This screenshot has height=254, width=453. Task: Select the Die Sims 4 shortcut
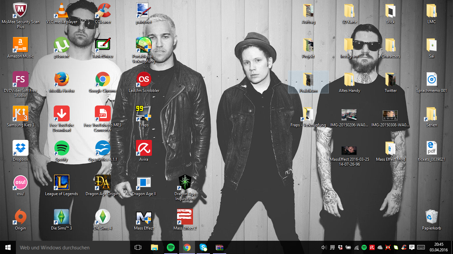click(103, 218)
